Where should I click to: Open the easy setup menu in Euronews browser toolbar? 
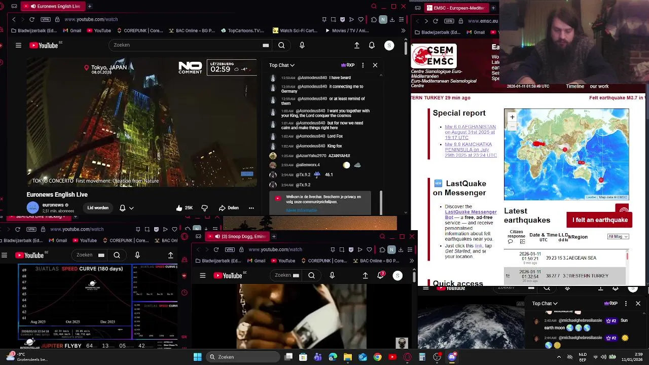401,19
